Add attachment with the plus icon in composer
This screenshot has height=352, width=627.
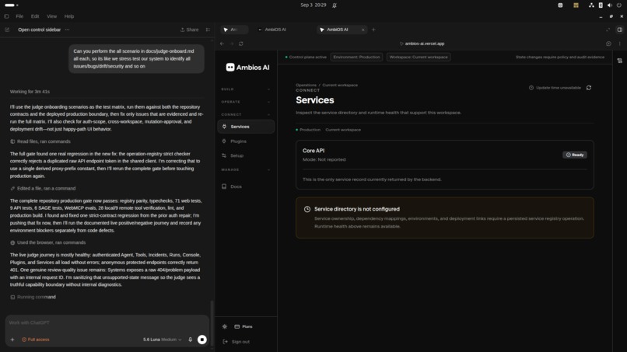pyautogui.click(x=12, y=340)
